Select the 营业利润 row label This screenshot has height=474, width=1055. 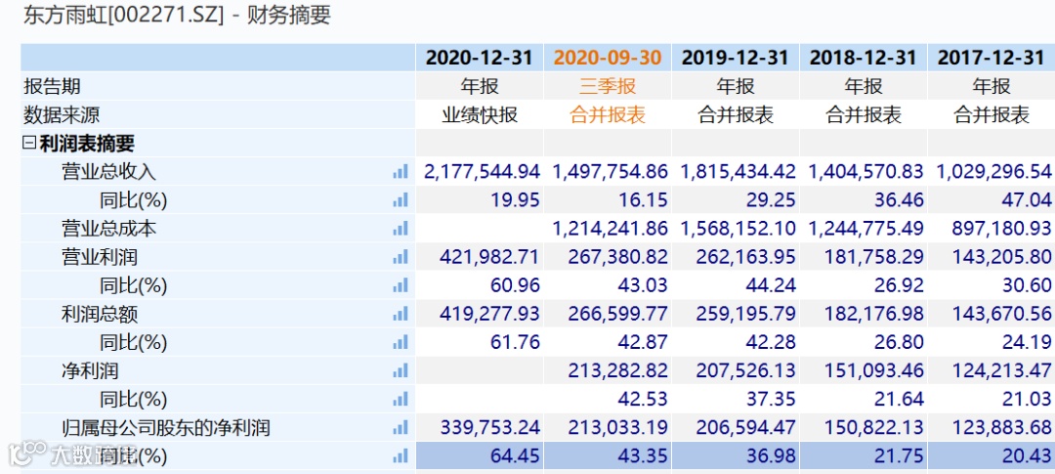pos(100,256)
